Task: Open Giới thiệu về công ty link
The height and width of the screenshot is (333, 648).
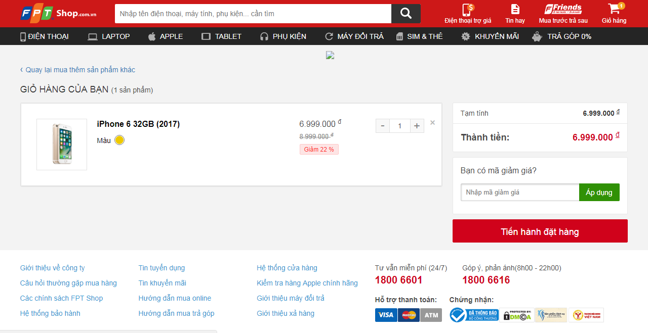Action: pos(53,268)
